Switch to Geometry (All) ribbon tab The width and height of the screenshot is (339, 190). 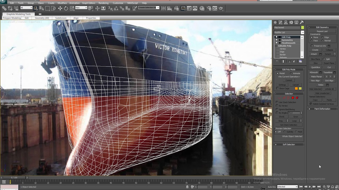42,18
